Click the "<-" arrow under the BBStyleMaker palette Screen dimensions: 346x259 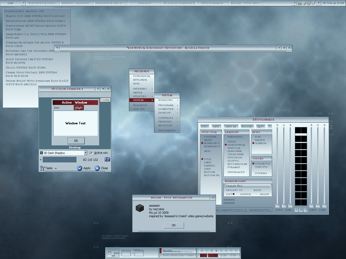(x=297, y=210)
